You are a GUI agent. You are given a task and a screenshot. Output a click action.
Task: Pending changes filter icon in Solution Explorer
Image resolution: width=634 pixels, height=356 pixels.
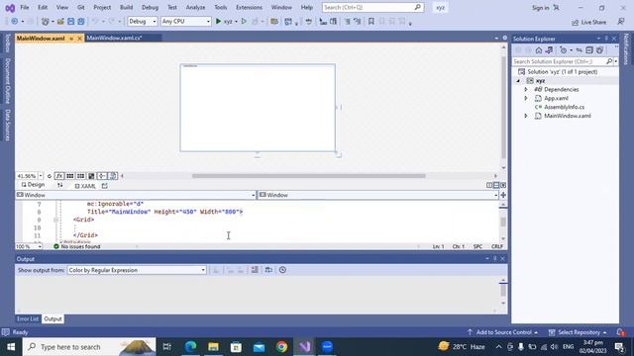[x=564, y=50]
